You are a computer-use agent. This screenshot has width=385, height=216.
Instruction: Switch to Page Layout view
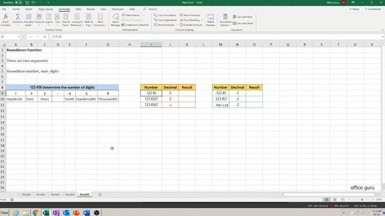[x=334, y=200]
